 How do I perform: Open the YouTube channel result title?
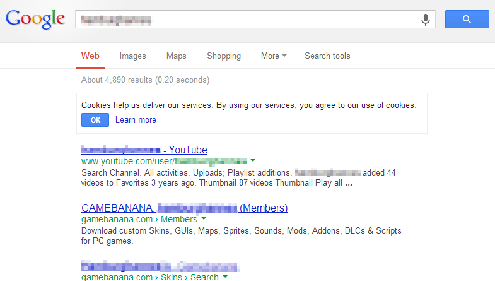144,150
